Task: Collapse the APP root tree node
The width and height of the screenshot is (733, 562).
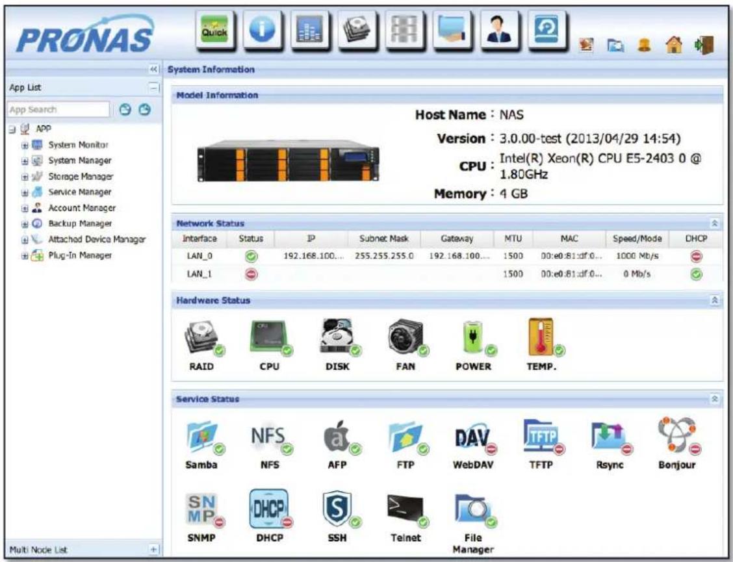Action: [x=12, y=129]
